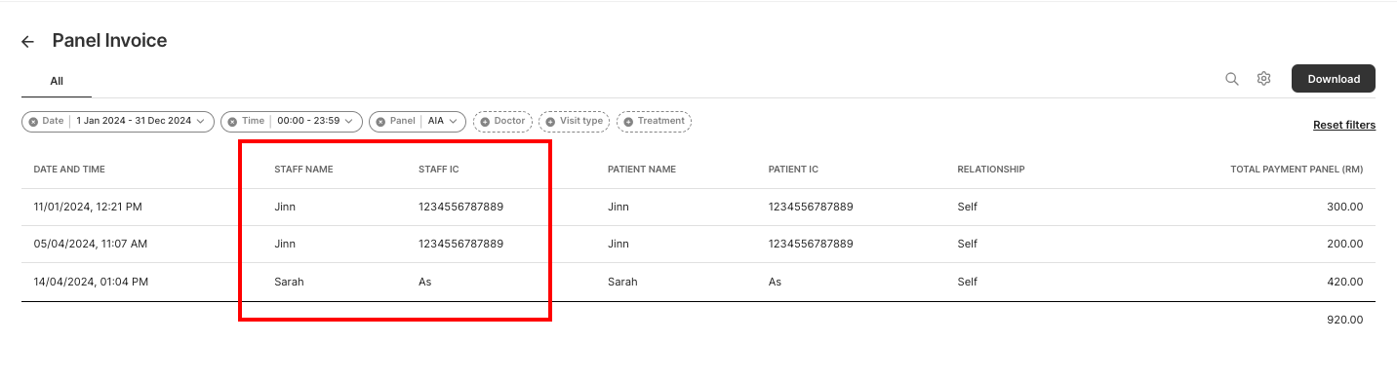Clear the Panel filter via its x icon
This screenshot has height=381, width=1397.
(380, 122)
